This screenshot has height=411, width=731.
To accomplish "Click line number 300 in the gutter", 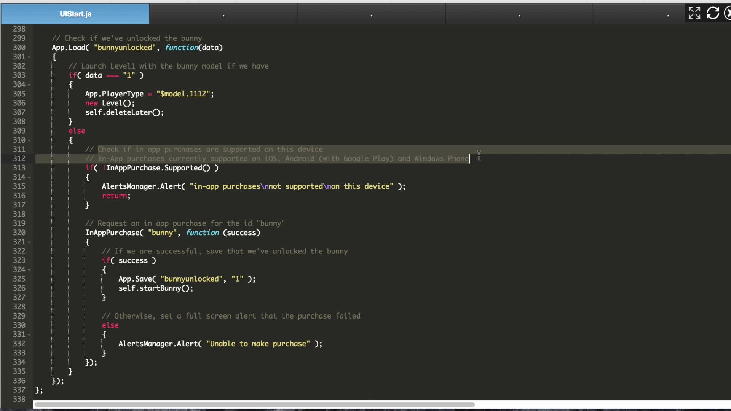I will [x=19, y=47].
